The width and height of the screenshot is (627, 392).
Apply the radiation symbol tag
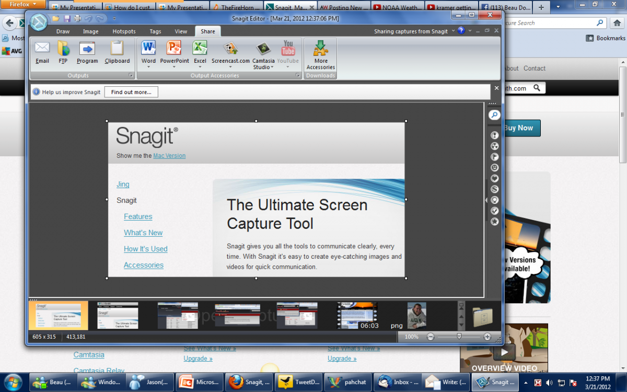tap(494, 146)
